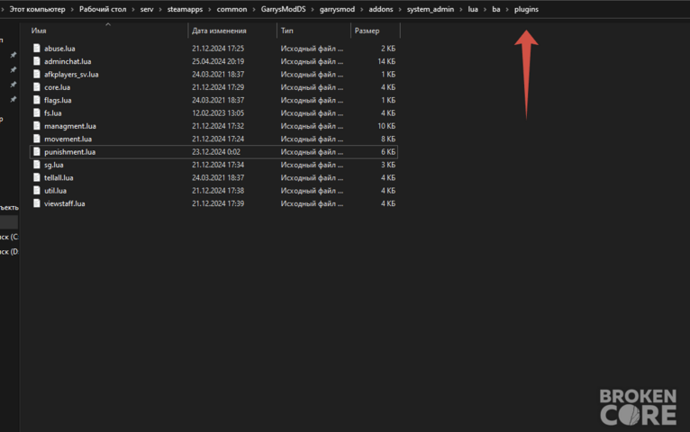The width and height of the screenshot is (690, 432).
Task: Click the core.lua file icon
Action: coord(37,87)
